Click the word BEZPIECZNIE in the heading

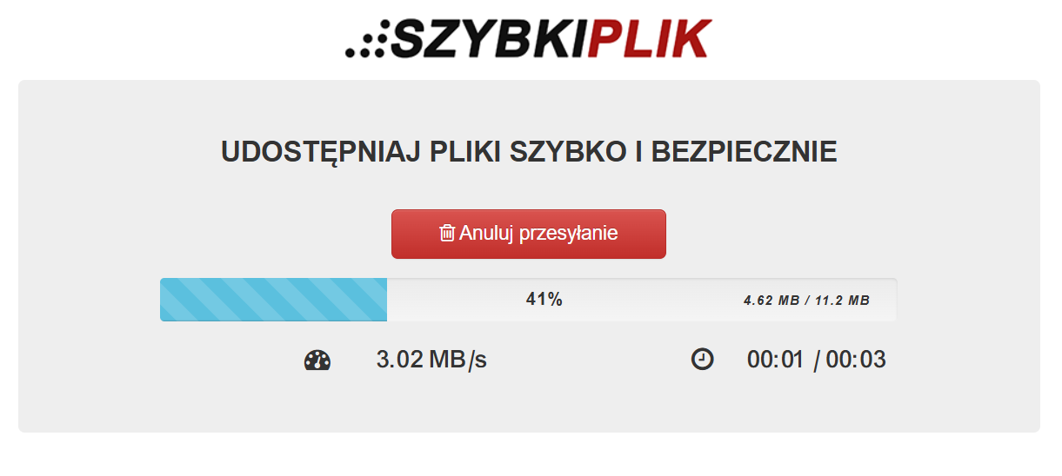(744, 152)
